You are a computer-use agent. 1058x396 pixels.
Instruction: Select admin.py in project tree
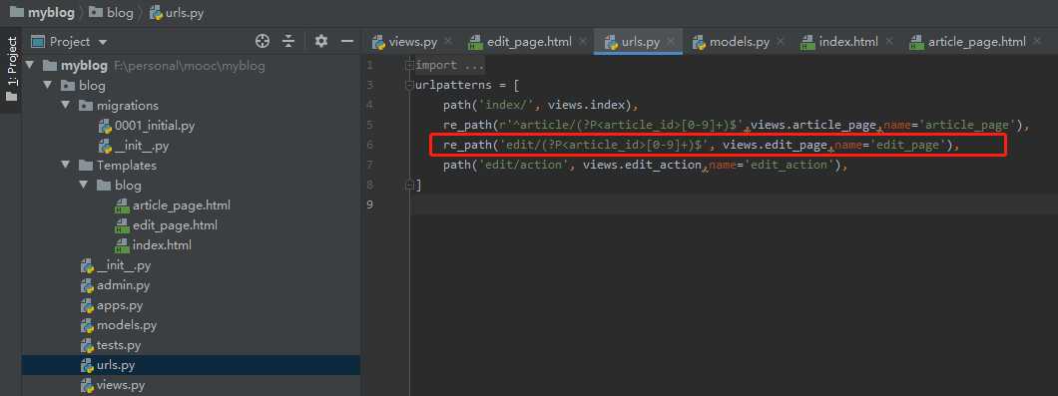tap(116, 285)
